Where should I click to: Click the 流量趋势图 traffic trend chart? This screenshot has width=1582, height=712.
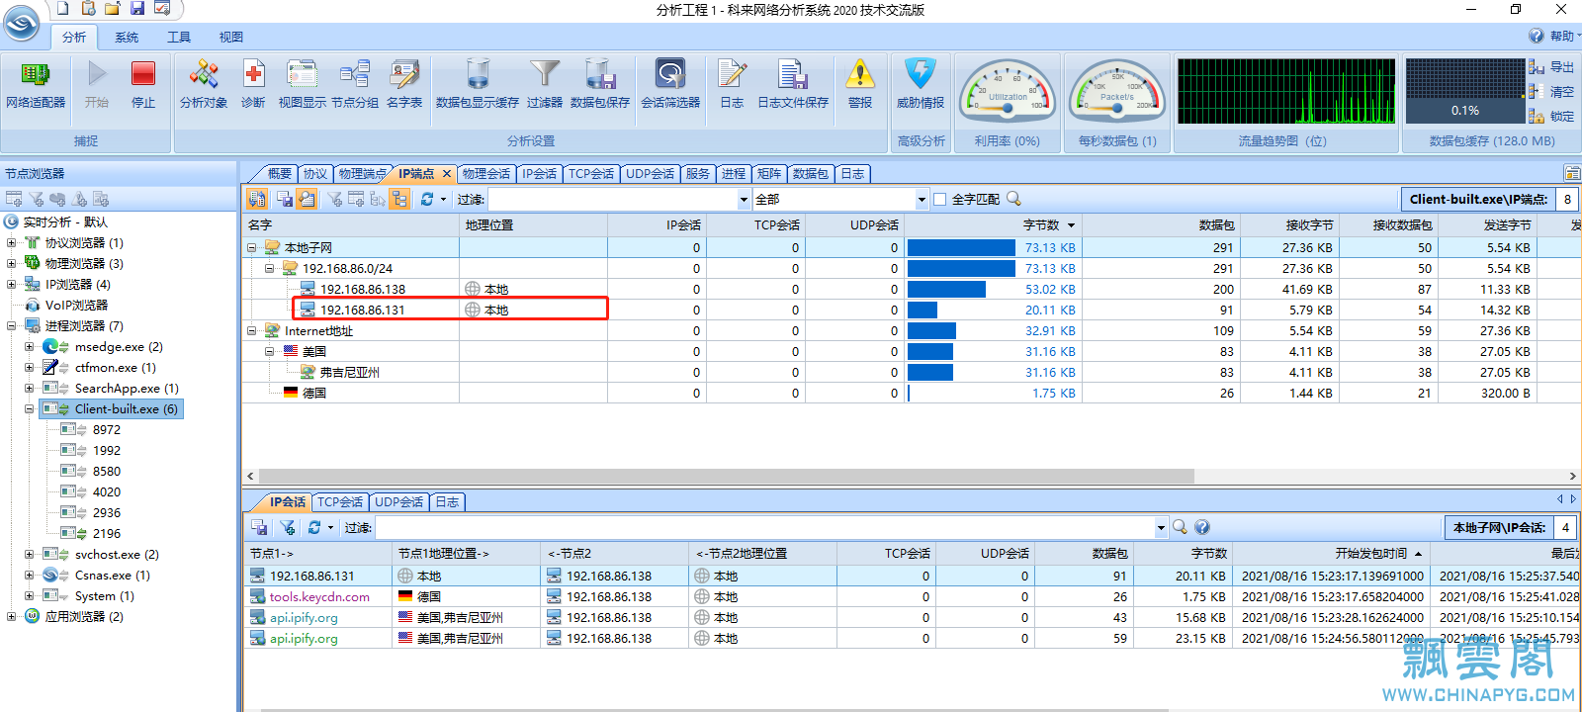point(1286,91)
